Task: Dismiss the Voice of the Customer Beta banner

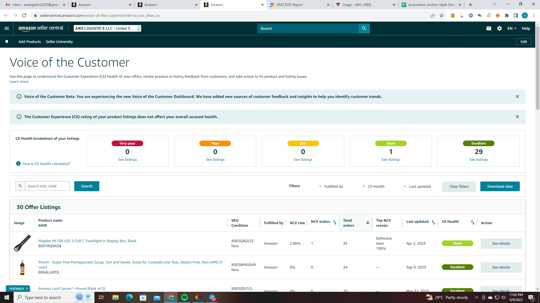Action: (517, 97)
